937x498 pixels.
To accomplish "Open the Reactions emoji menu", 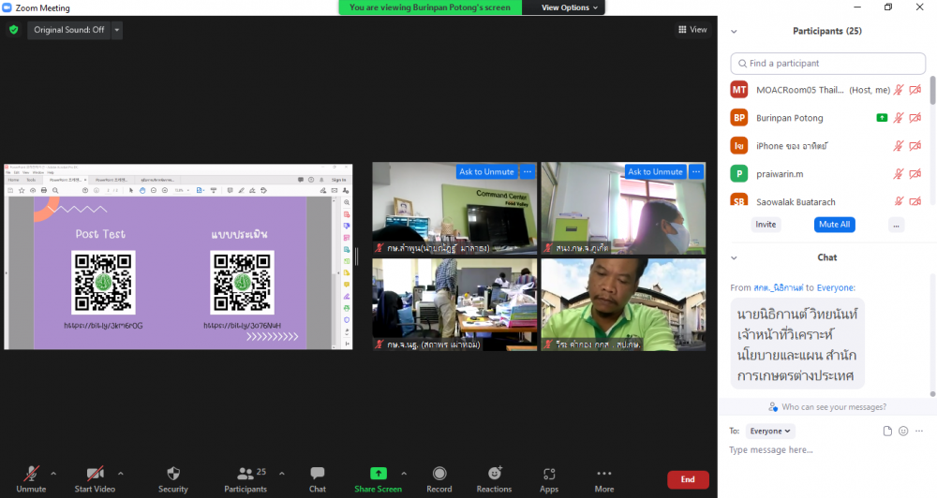I will point(494,478).
